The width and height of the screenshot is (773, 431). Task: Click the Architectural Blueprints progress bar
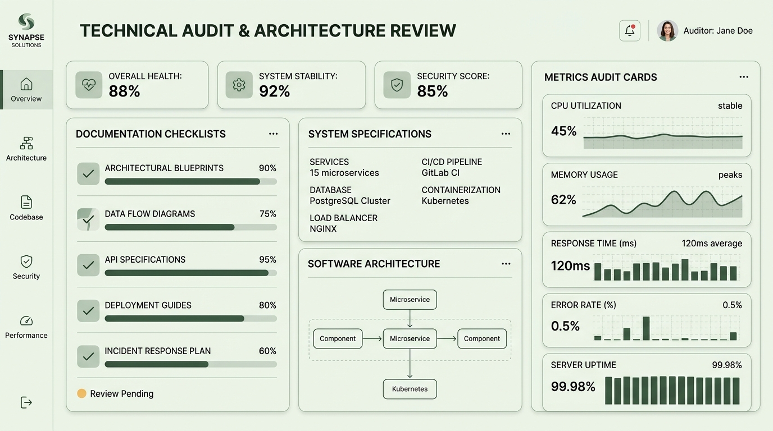tap(190, 181)
